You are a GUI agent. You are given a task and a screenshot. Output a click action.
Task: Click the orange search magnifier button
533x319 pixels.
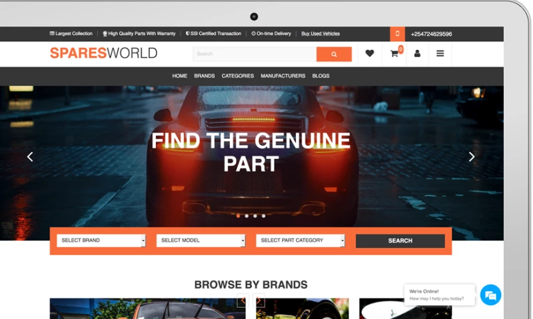pyautogui.click(x=334, y=54)
